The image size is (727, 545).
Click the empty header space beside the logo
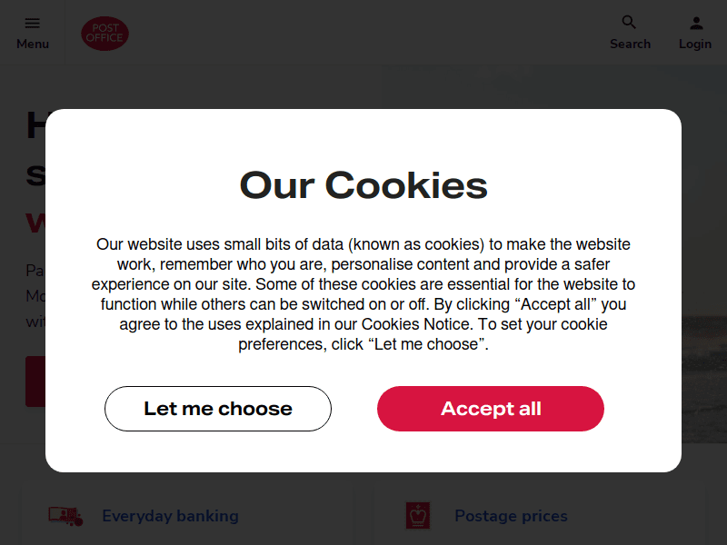click(x=363, y=33)
